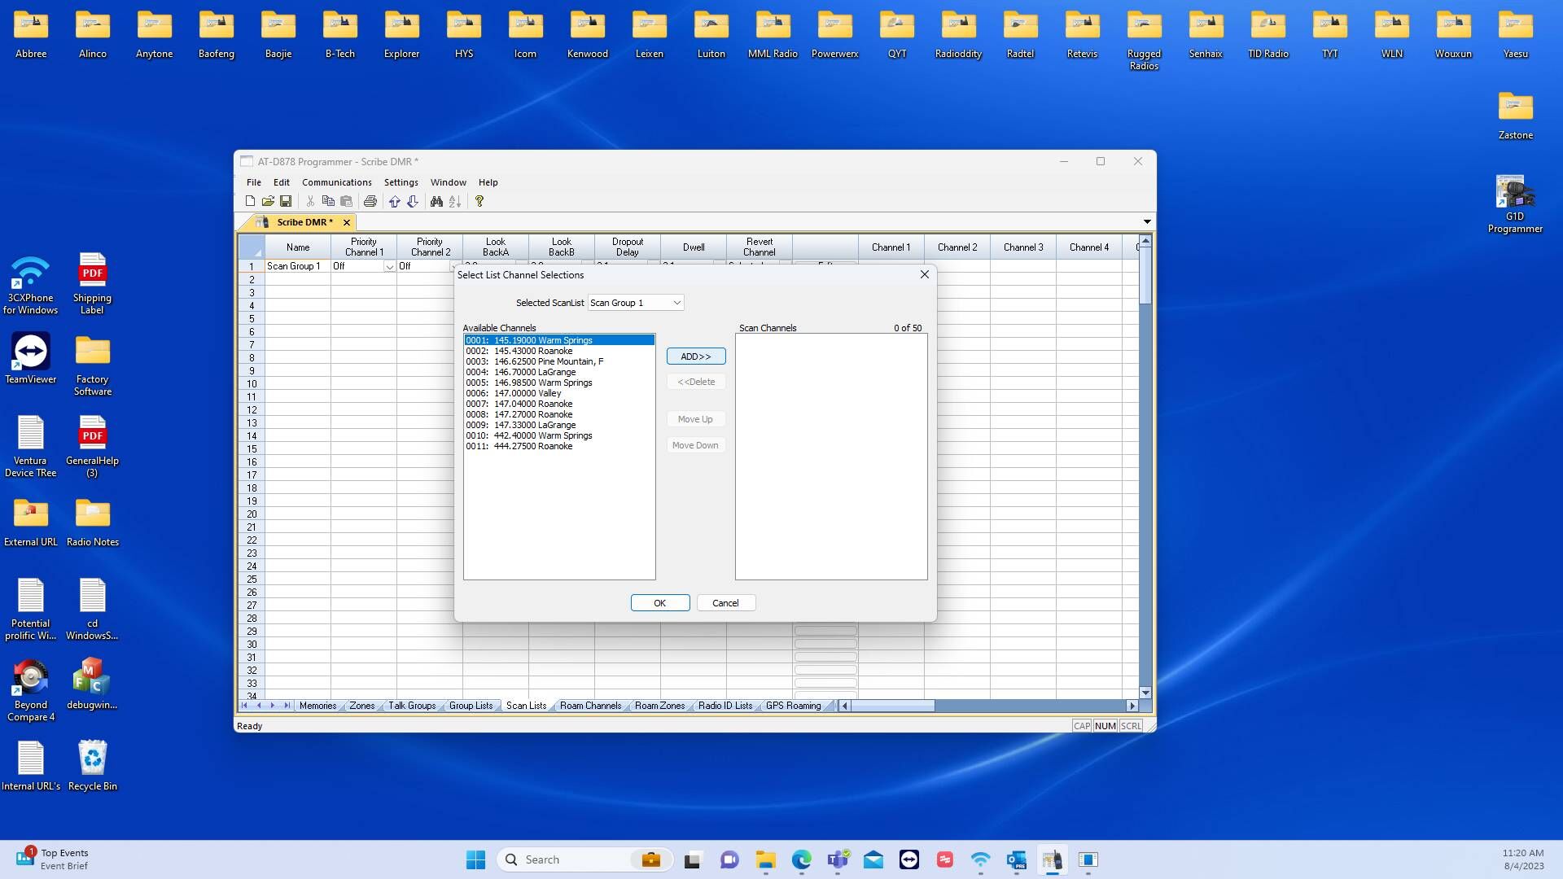Click the horizontal scrollbar thumb of grid
This screenshot has height=879, width=1563.
(893, 706)
